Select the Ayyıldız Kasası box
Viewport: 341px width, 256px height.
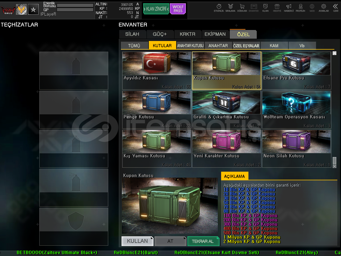[x=157, y=70]
